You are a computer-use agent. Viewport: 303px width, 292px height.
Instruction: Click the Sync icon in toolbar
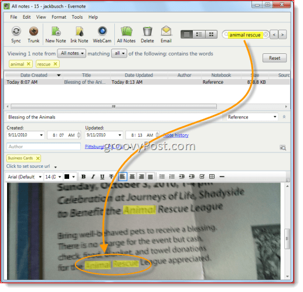tap(16, 31)
